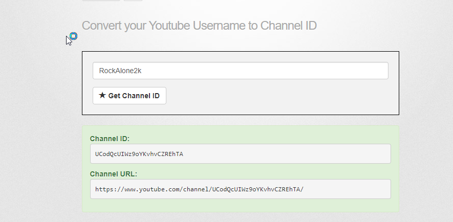Click the smaller cut-off button at top
This screenshot has height=222, width=453.
coord(133,0)
